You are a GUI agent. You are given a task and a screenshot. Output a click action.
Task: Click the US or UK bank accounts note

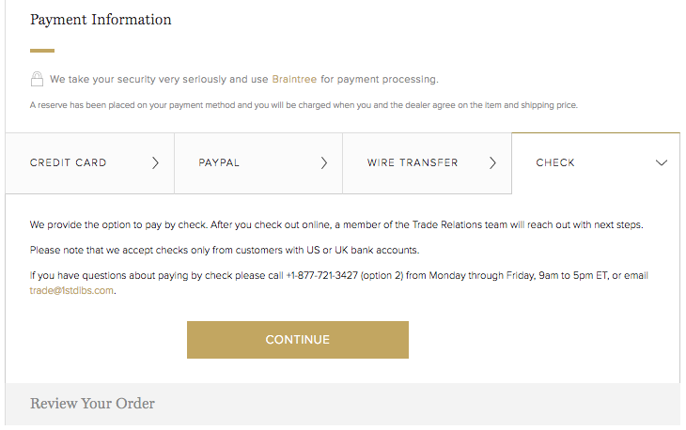point(225,250)
